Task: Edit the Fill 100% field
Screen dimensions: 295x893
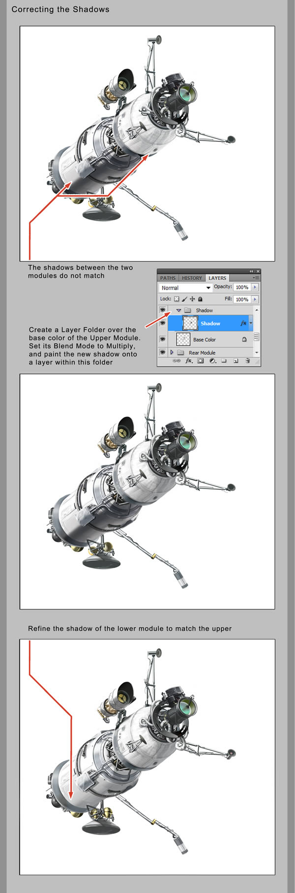Action: pos(242,299)
